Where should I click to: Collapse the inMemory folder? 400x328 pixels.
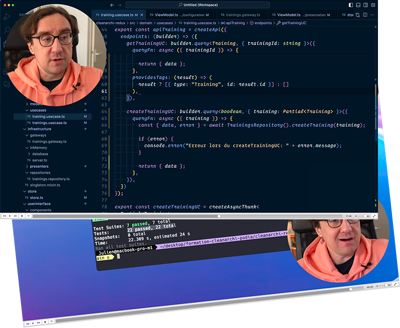click(x=39, y=148)
